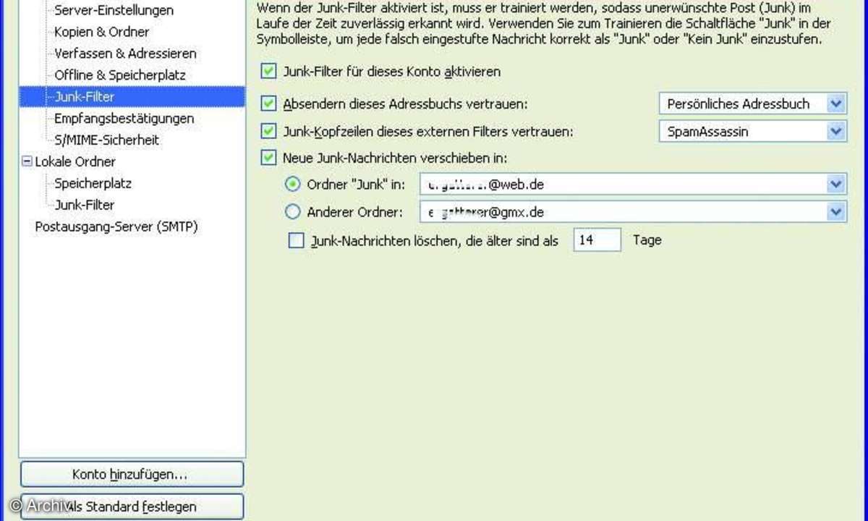This screenshot has height=521, width=868.
Task: Open S/MIME-Sicherheit settings
Action: (106, 140)
